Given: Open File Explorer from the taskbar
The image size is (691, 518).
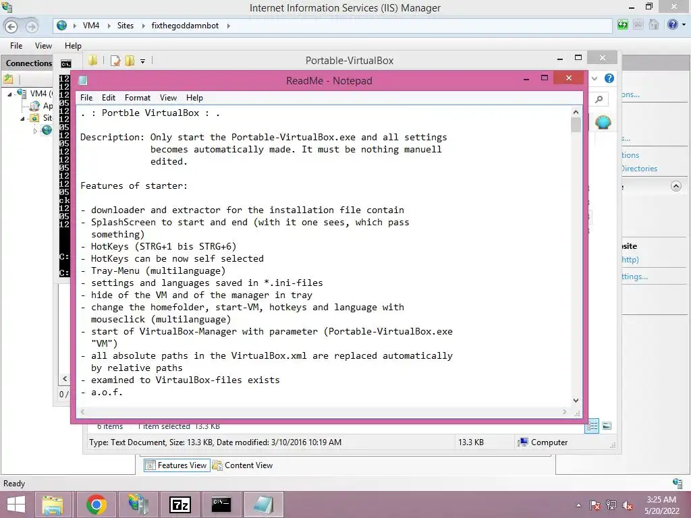Looking at the screenshot, I should (53, 505).
